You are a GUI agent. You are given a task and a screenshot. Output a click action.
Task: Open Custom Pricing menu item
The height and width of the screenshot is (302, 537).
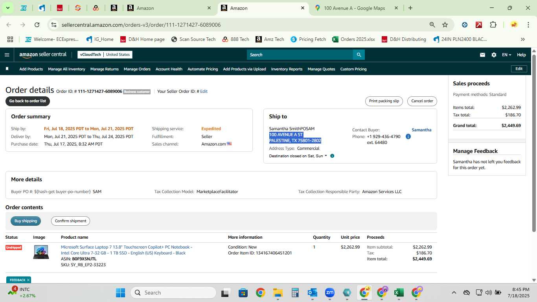coord(353,69)
